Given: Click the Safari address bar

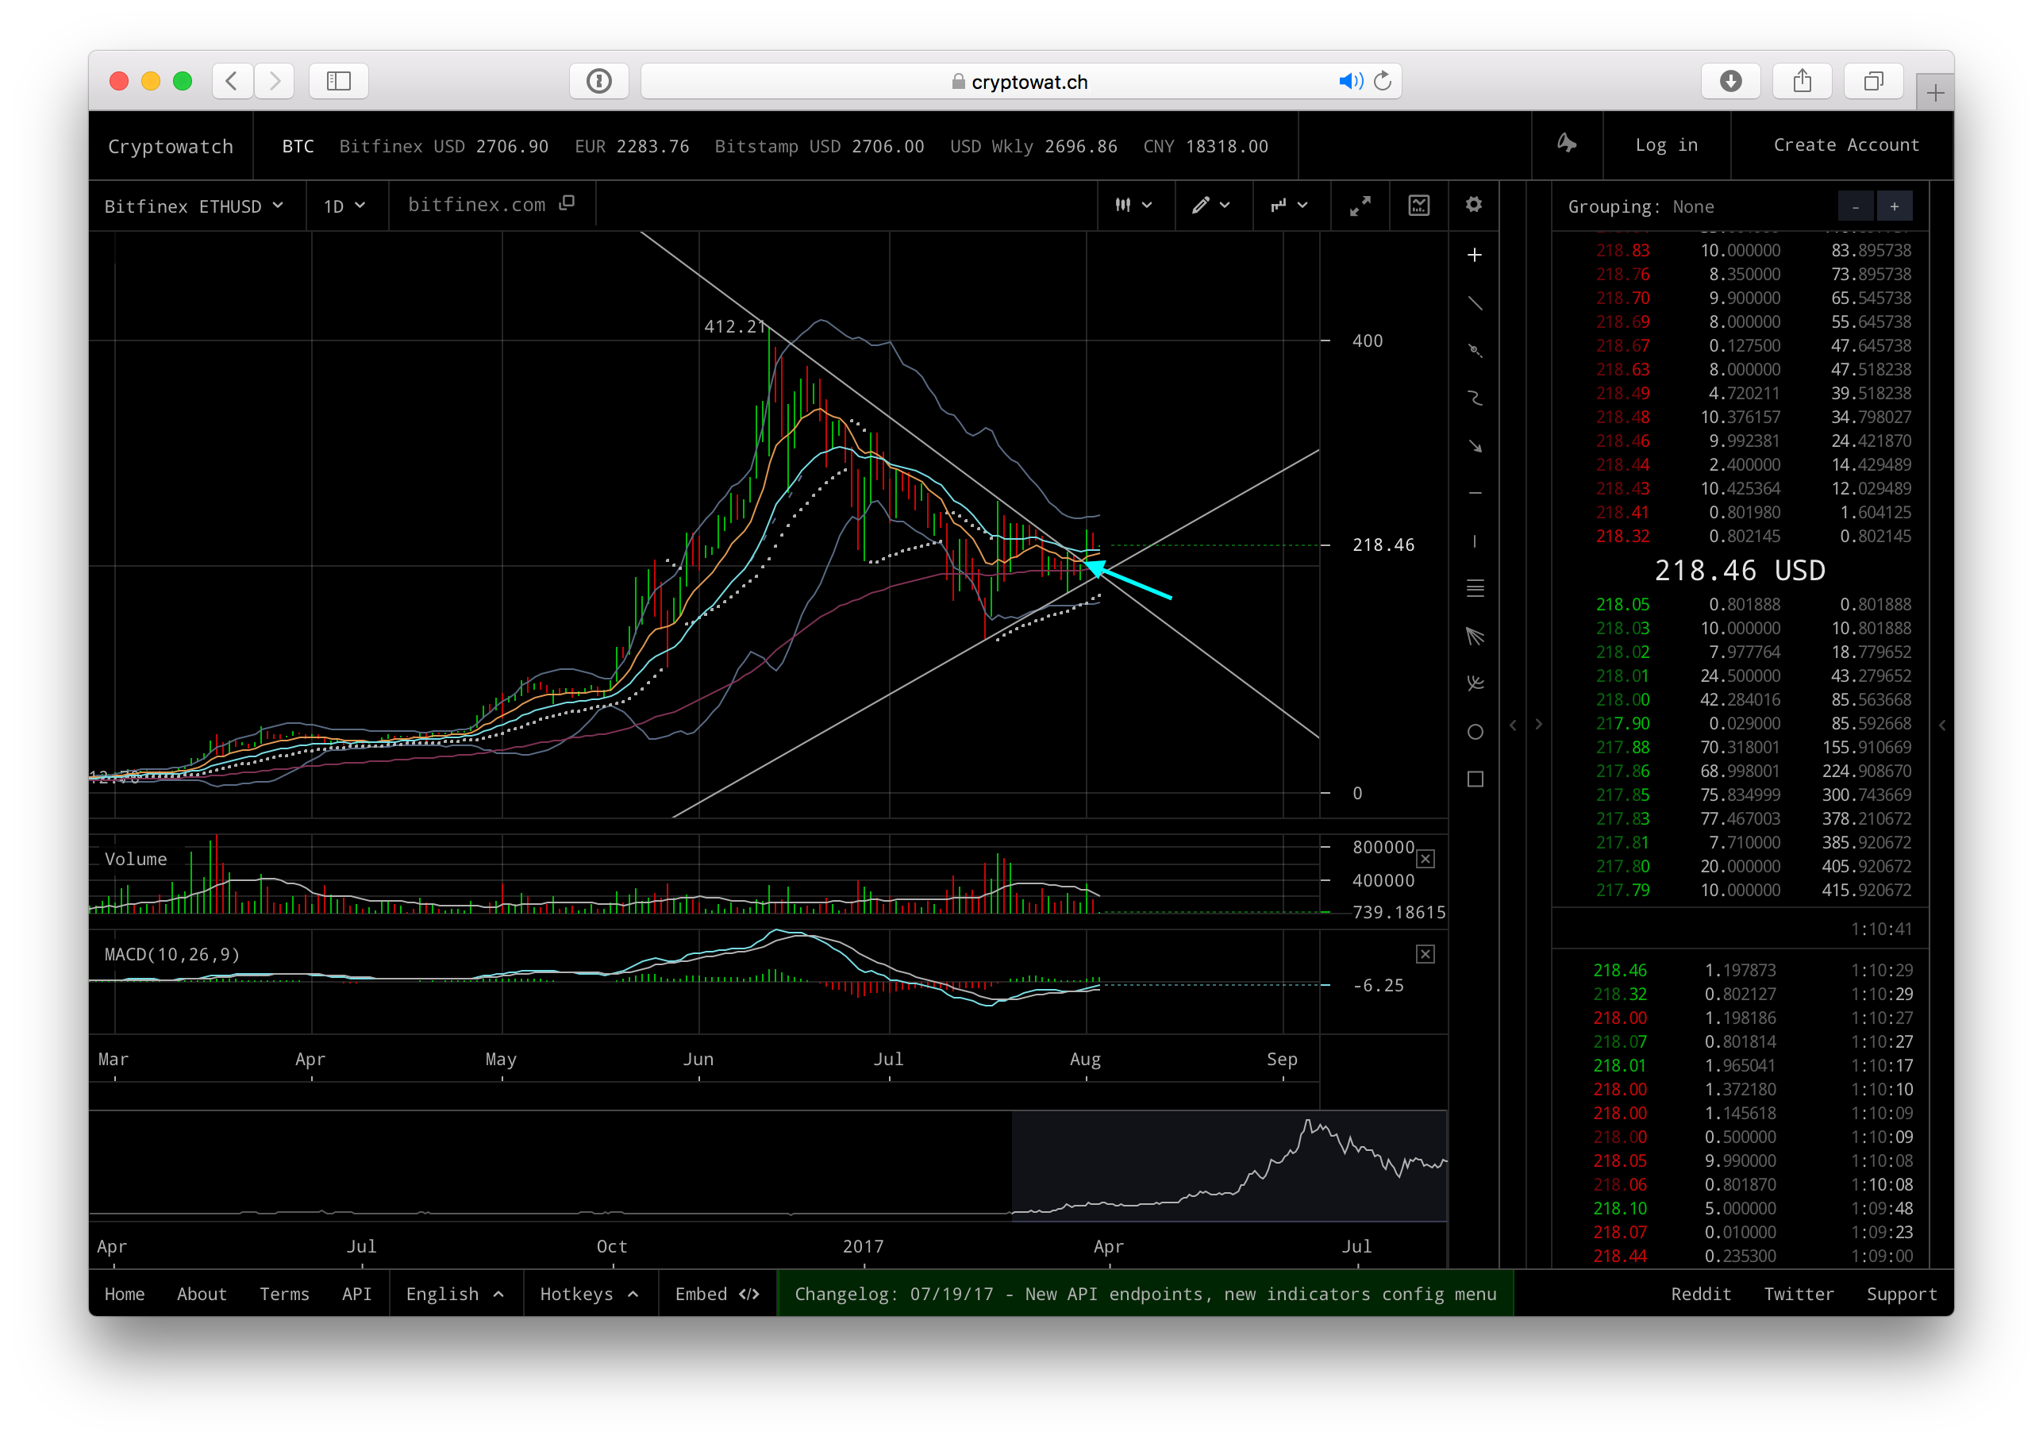Looking at the screenshot, I should [x=1020, y=81].
